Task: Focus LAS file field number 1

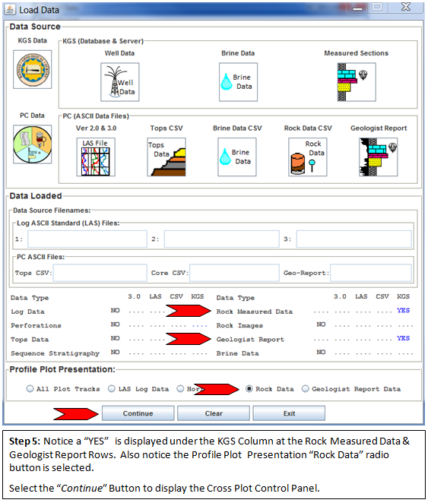Action: [88, 240]
